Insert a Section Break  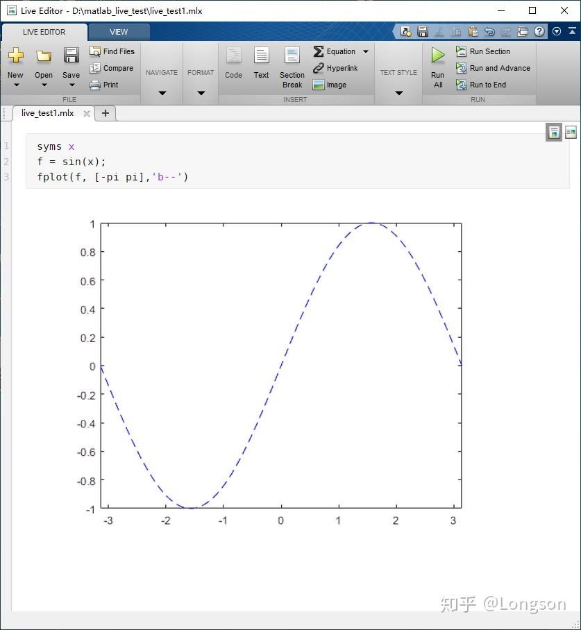291,66
